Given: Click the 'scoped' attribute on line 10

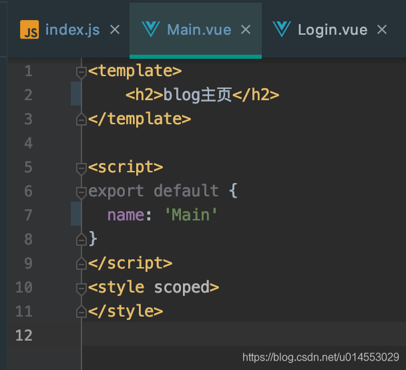Looking at the screenshot, I should (x=182, y=287).
